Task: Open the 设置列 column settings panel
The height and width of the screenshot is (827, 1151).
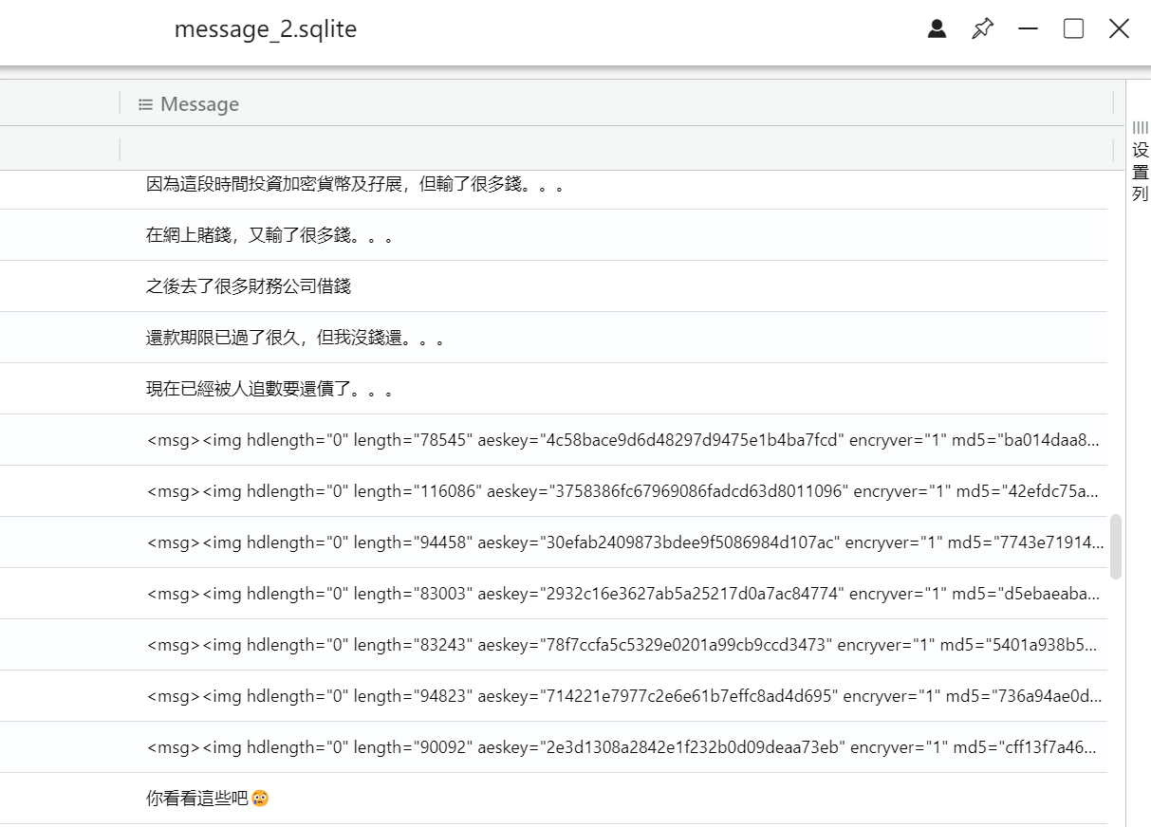Action: pyautogui.click(x=1140, y=160)
